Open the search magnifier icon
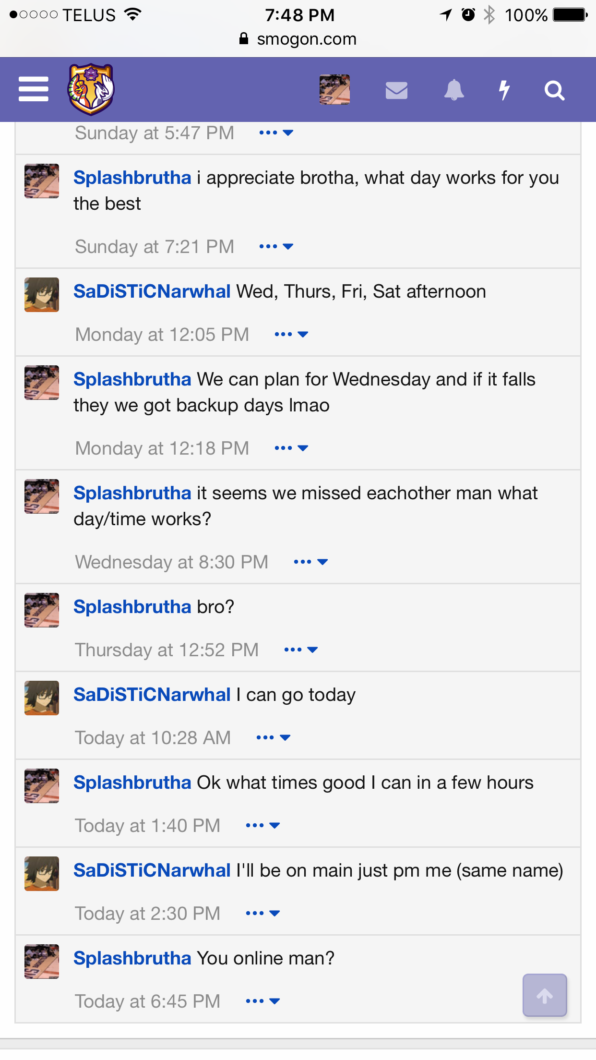The height and width of the screenshot is (1060, 596). tap(554, 90)
